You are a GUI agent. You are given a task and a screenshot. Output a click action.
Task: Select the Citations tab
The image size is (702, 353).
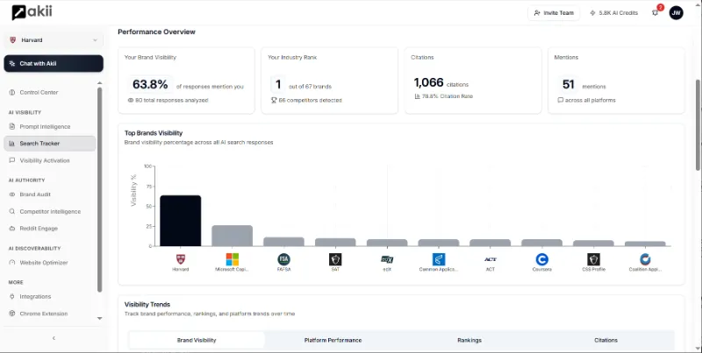605,340
